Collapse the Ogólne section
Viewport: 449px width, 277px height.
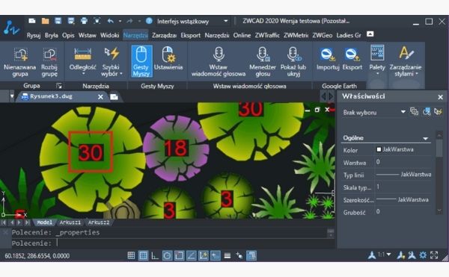point(426,139)
